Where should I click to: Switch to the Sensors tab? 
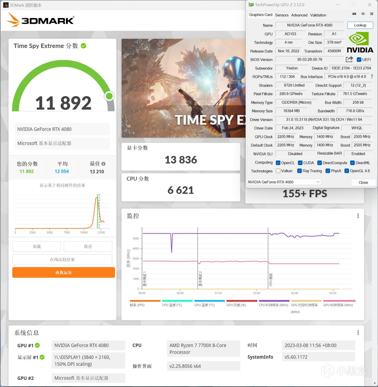tap(282, 15)
